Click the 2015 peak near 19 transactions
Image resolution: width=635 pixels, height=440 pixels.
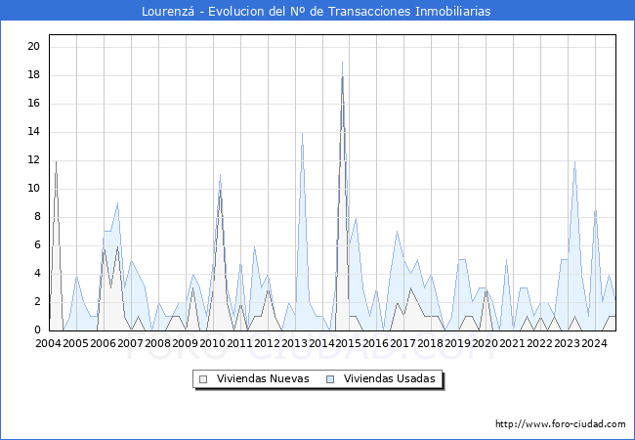coord(342,62)
